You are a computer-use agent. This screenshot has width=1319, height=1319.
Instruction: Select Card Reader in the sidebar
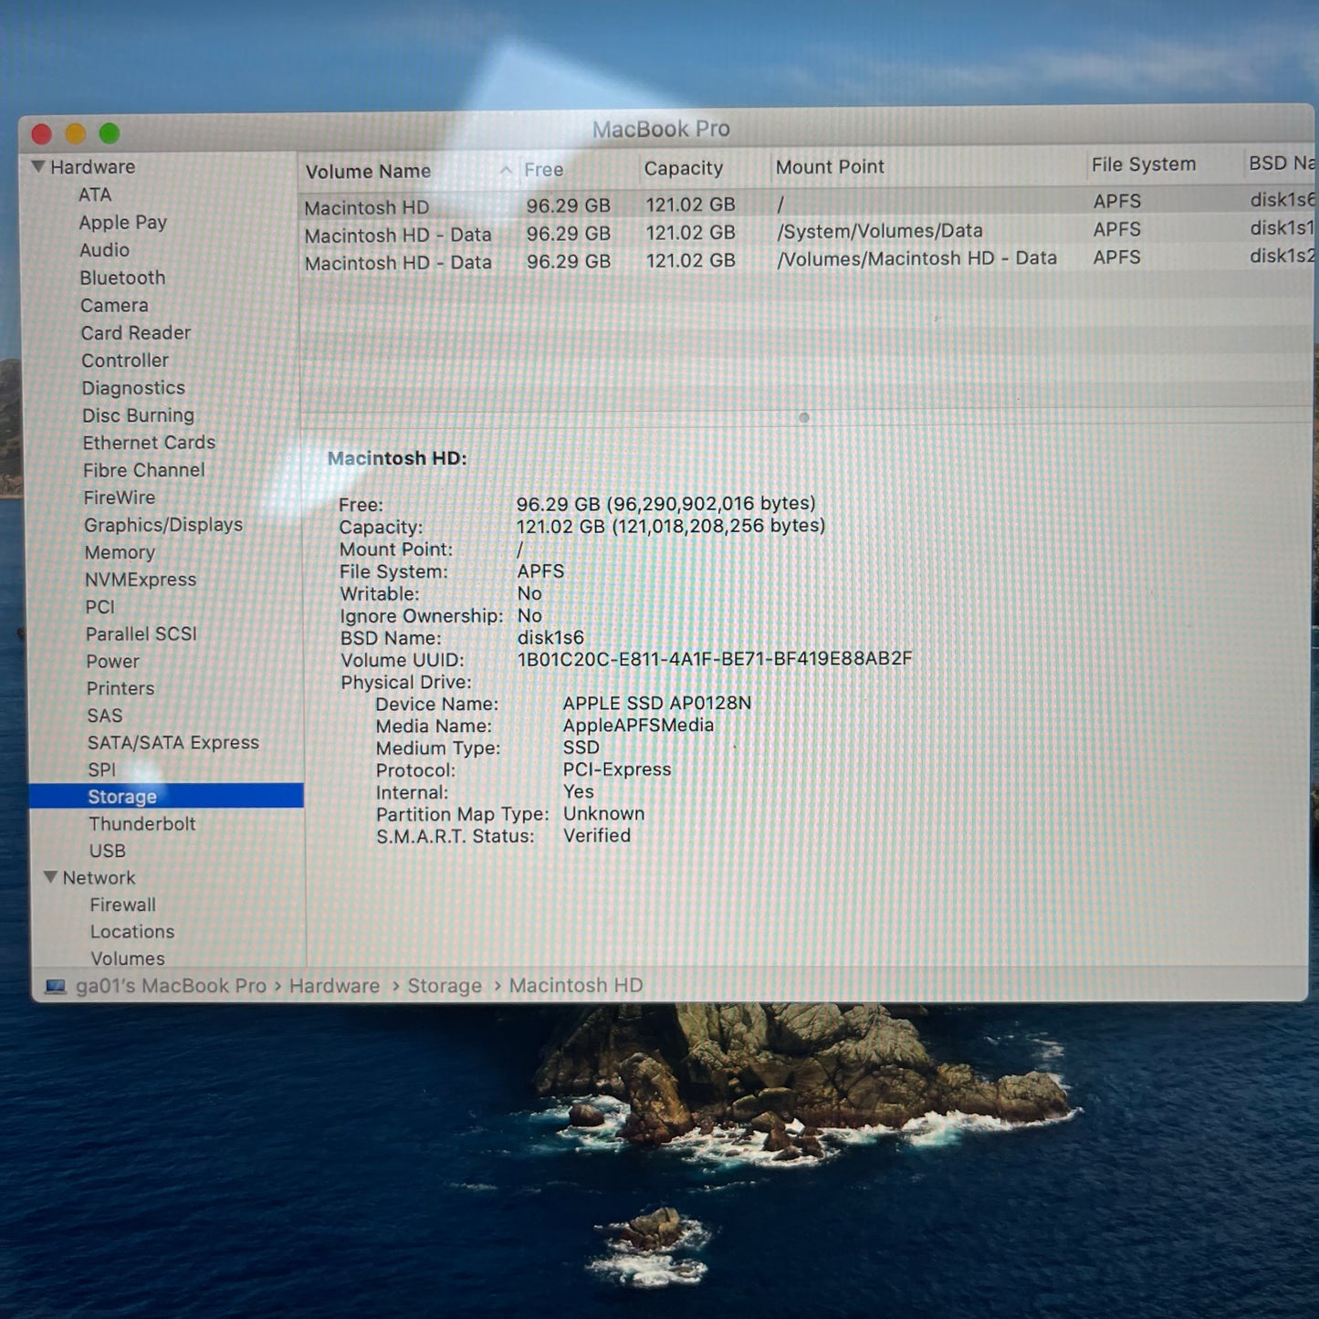(136, 333)
